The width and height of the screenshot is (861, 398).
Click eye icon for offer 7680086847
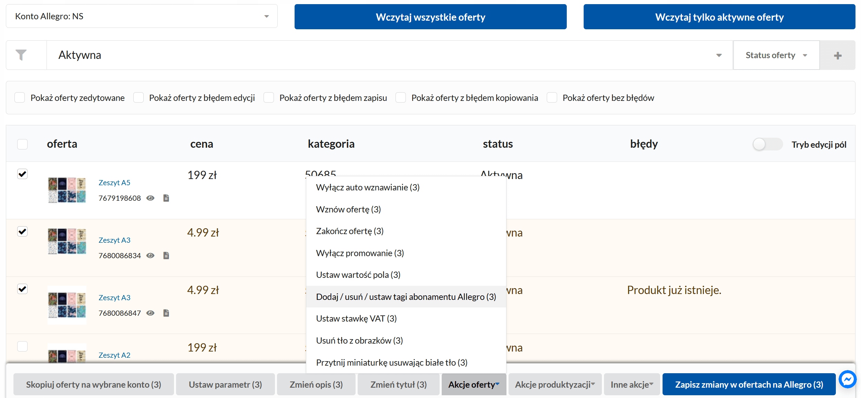tap(150, 313)
